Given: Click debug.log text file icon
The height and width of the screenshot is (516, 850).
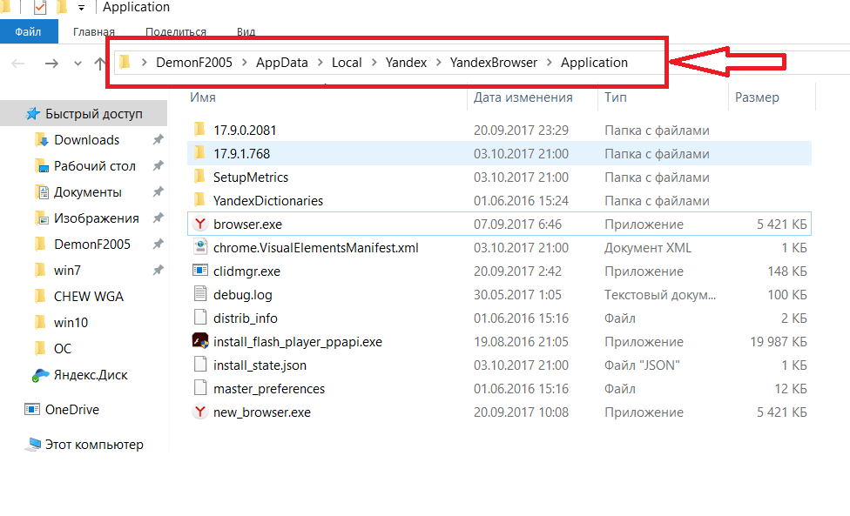Looking at the screenshot, I should click(200, 293).
